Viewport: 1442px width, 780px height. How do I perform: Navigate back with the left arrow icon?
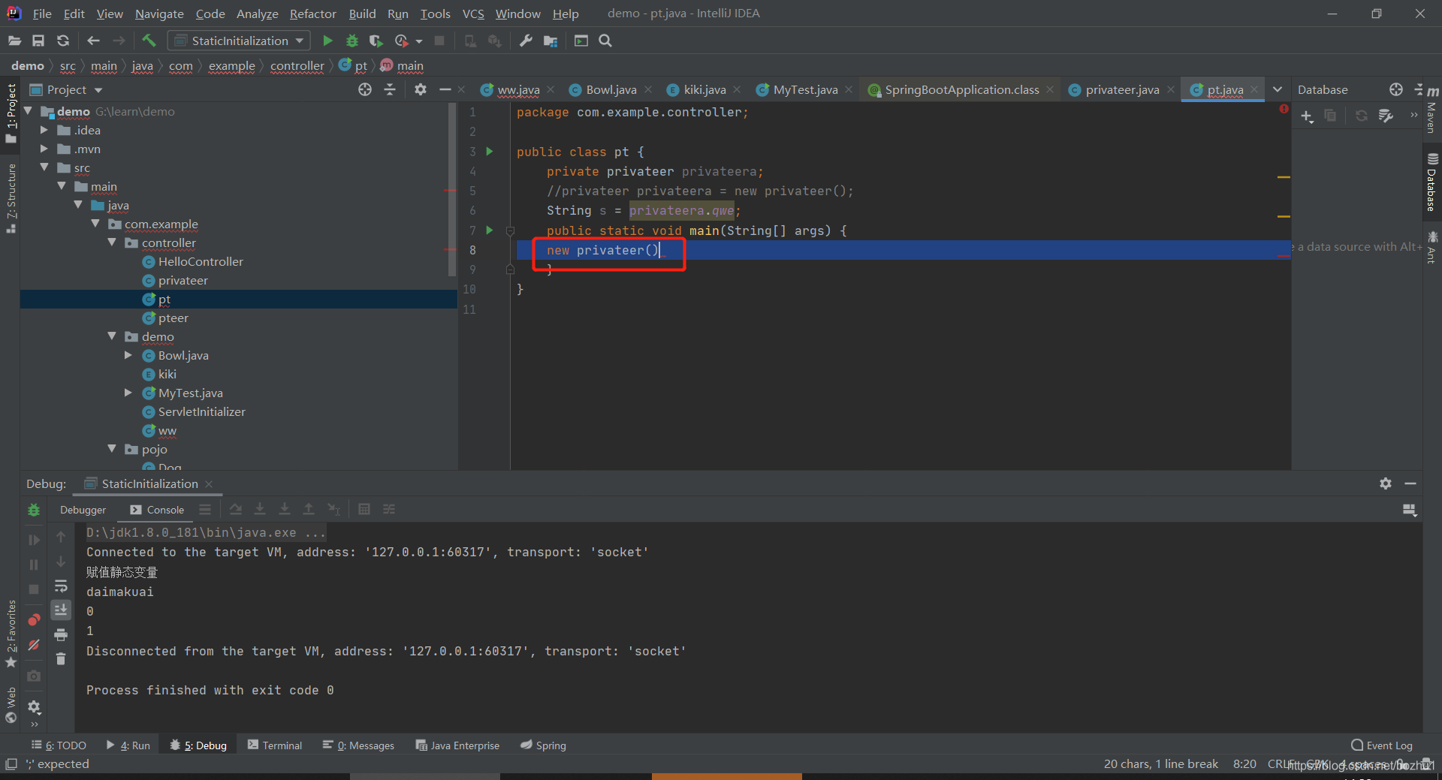click(93, 41)
